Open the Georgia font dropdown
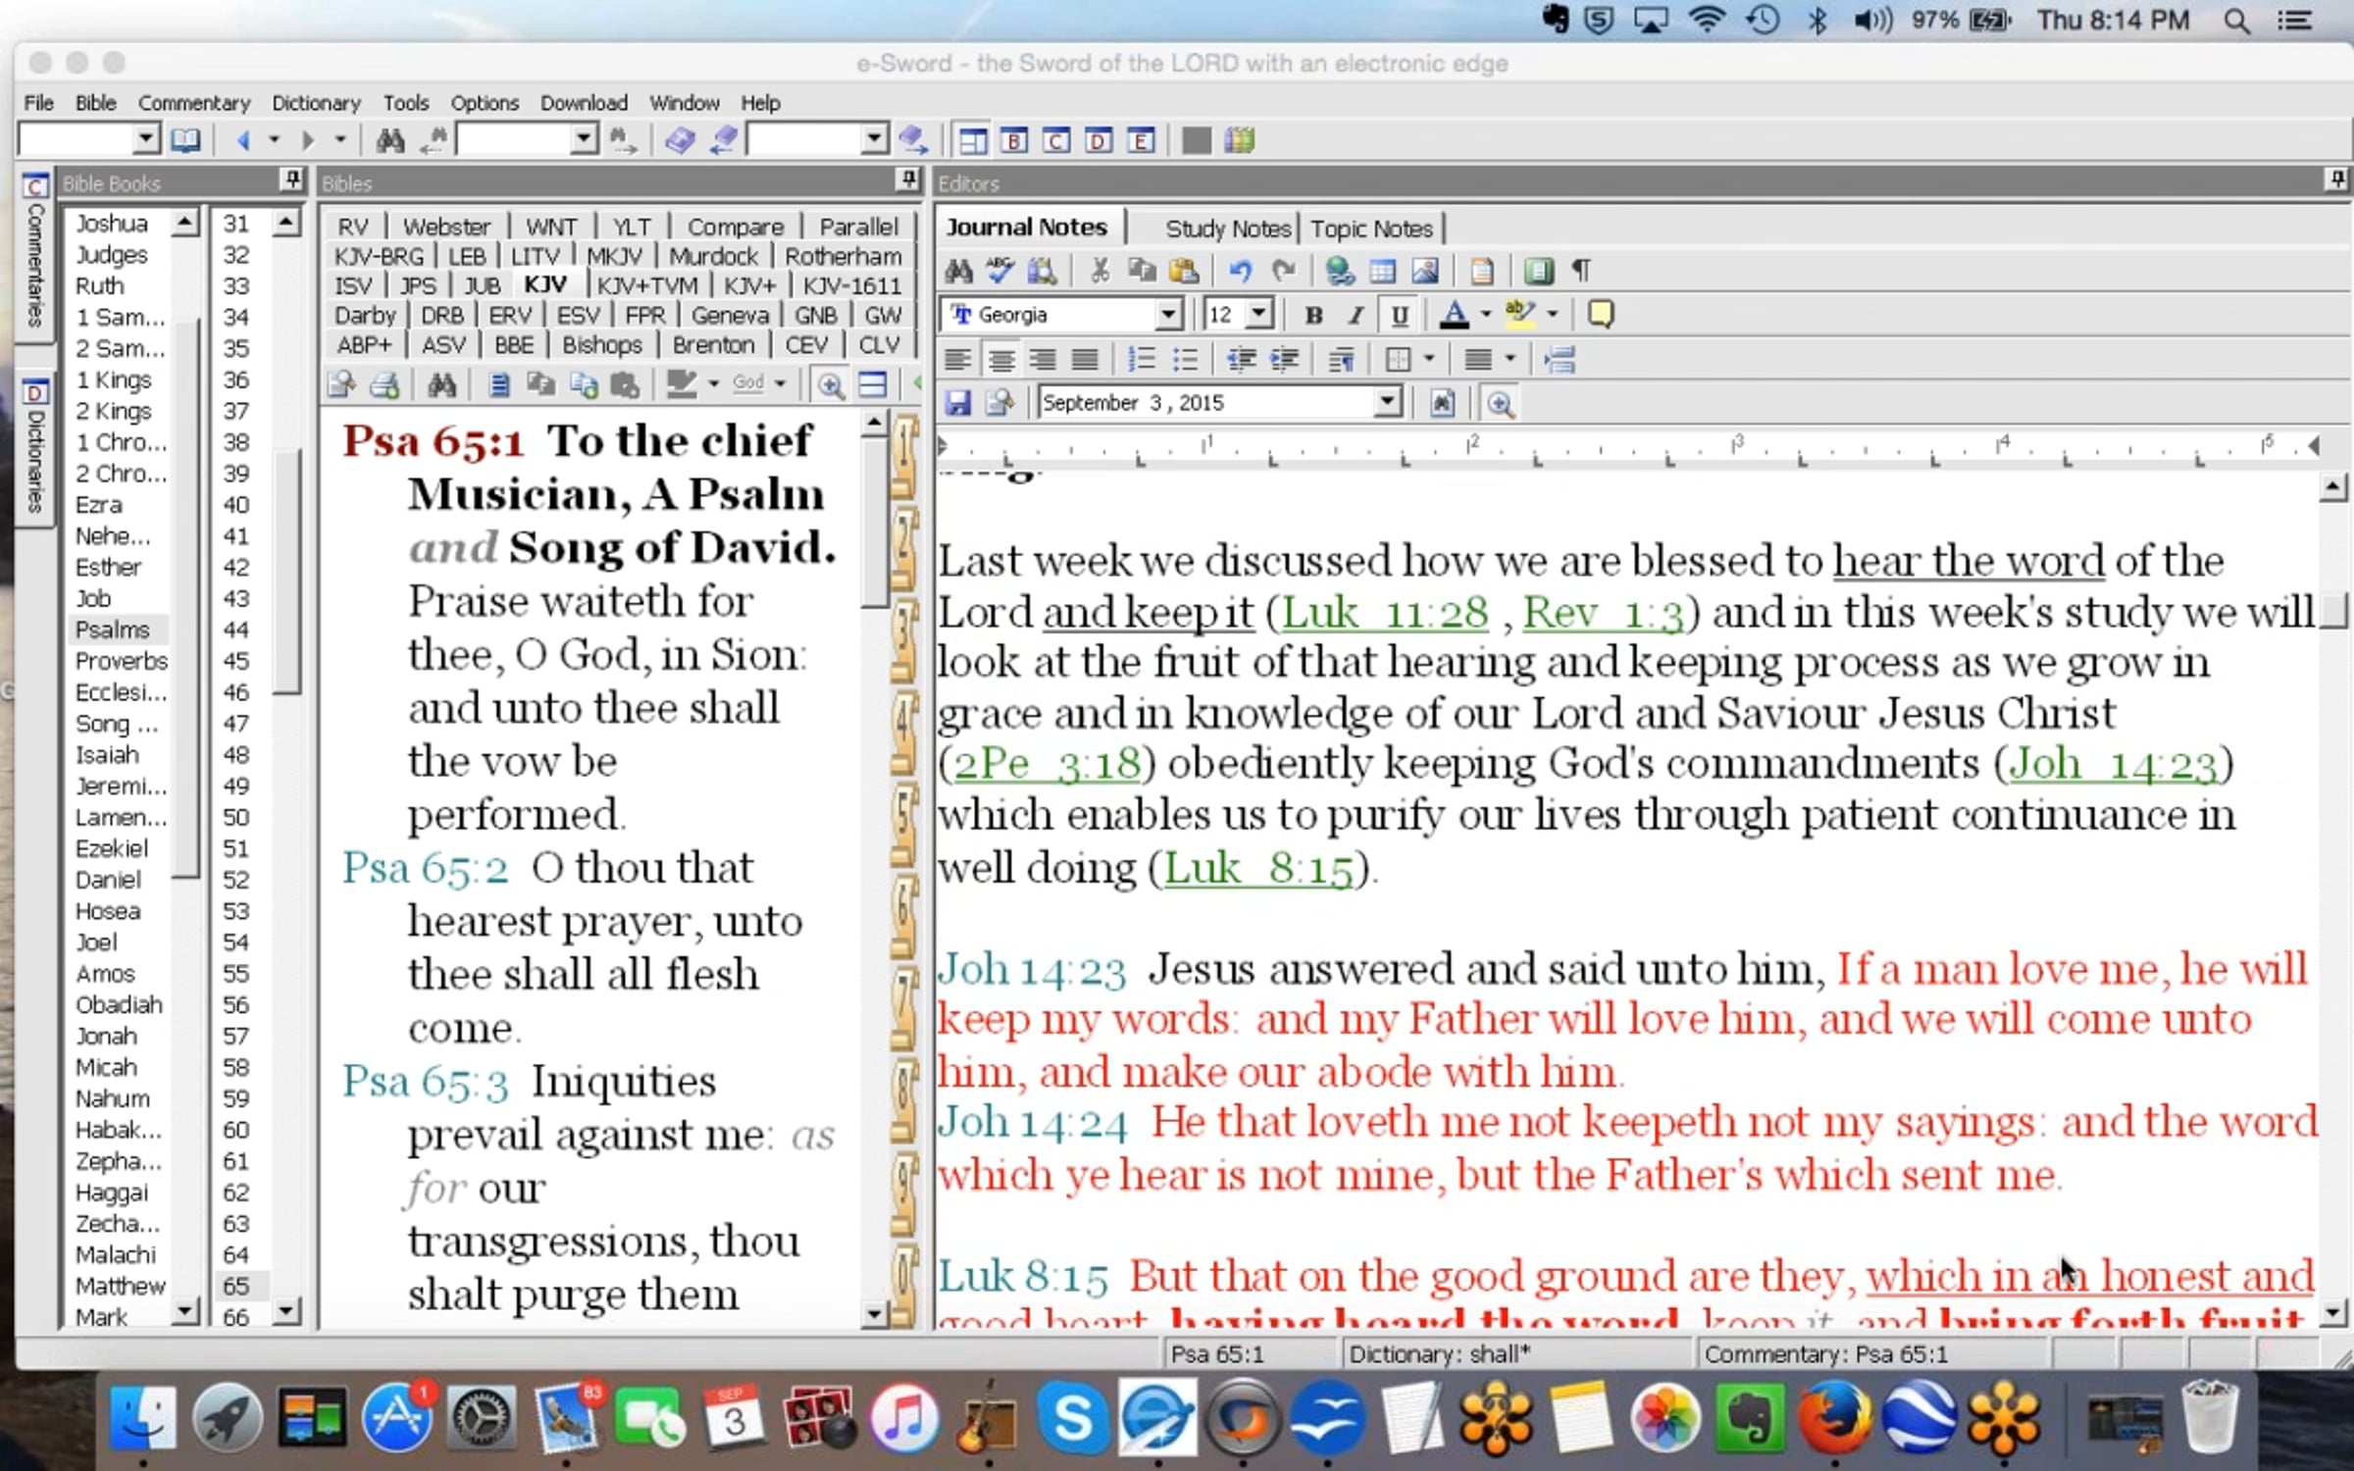The image size is (2354, 1471). tap(1167, 315)
